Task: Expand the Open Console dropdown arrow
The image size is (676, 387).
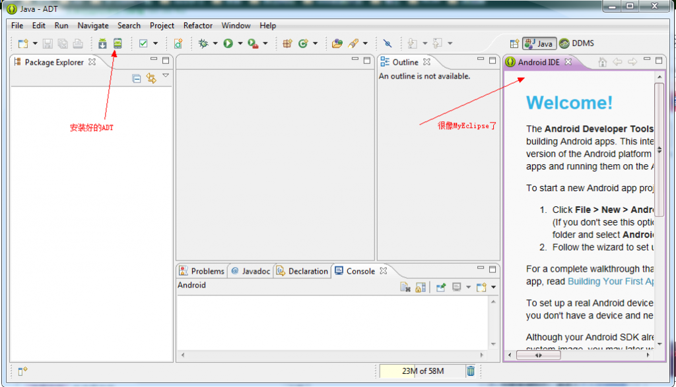Action: 494,287
